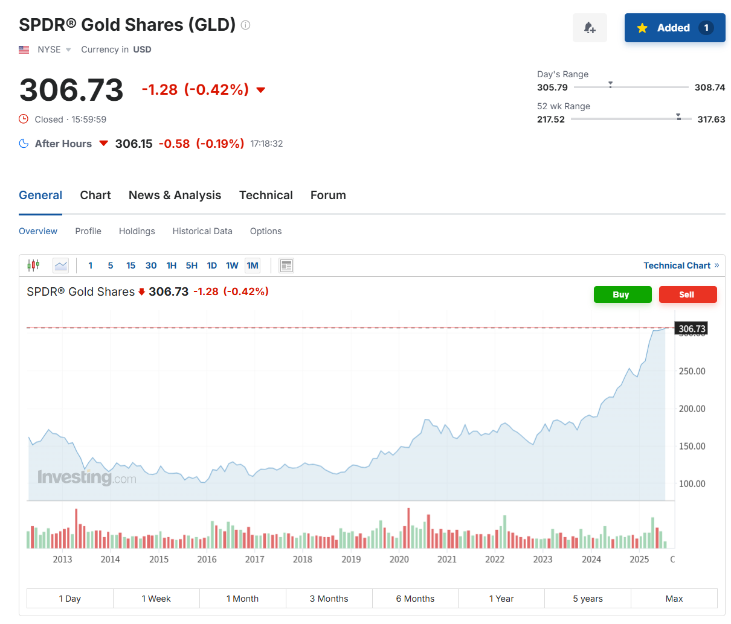Go to the Options sub-tab
Screen dimensions: 731x624
click(266, 231)
